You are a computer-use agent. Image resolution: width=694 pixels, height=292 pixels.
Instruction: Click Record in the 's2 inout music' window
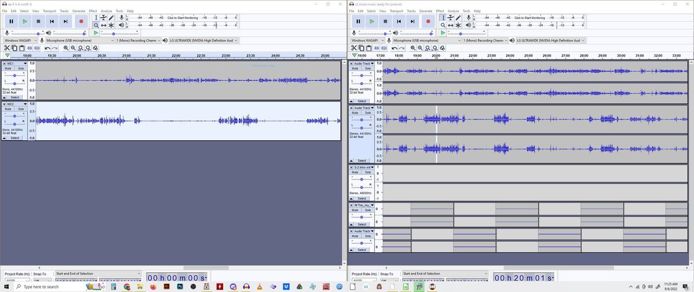pyautogui.click(x=427, y=21)
